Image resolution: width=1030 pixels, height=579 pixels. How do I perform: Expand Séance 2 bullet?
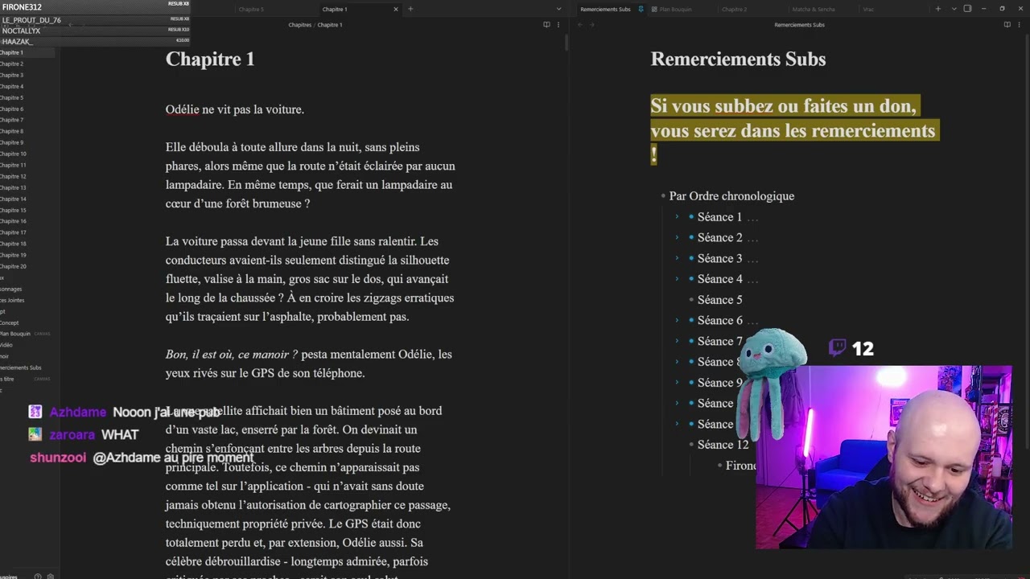coord(677,237)
